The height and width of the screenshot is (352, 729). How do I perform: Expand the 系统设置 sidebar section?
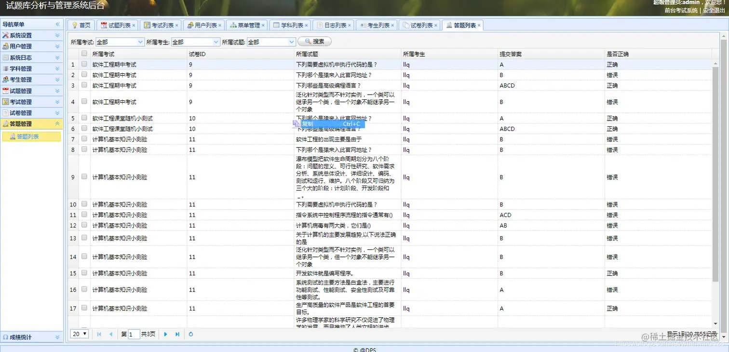pos(57,35)
